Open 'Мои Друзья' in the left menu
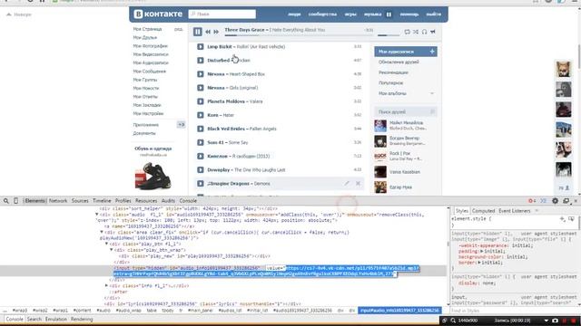581x326 pixels. click(x=145, y=37)
